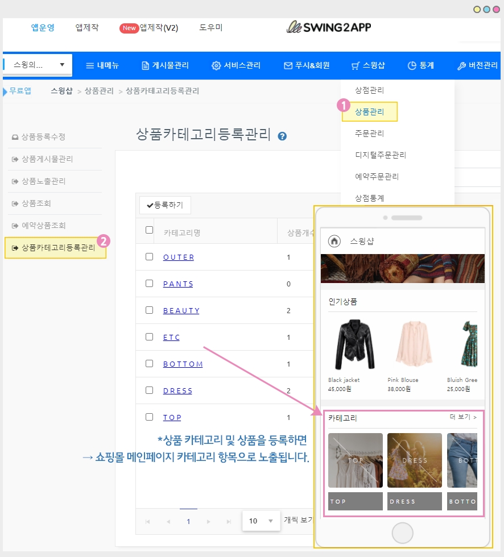The height and width of the screenshot is (557, 504).
Task: Open the 통계 menu
Action: (421, 65)
